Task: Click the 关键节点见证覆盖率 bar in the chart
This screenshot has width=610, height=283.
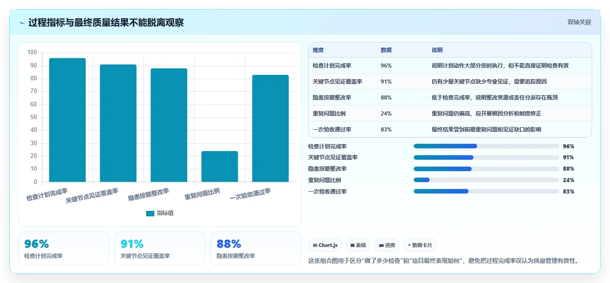Action: (118, 123)
